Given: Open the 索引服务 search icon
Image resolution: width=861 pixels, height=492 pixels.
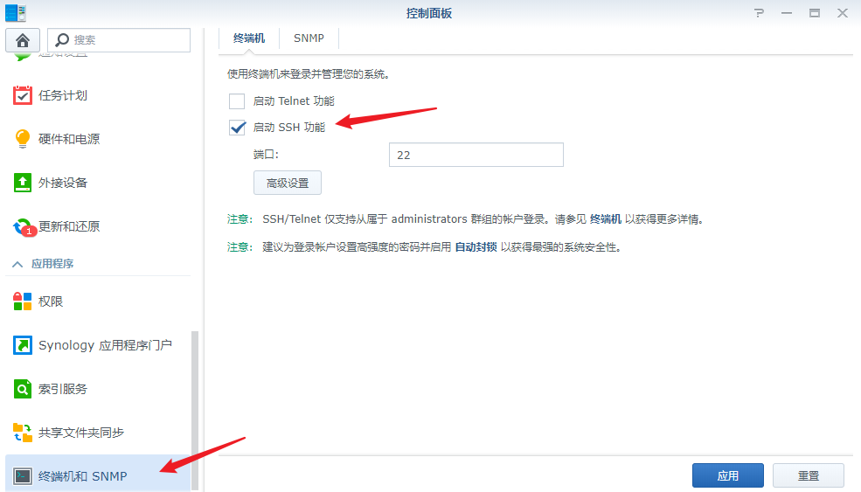Looking at the screenshot, I should (23, 389).
